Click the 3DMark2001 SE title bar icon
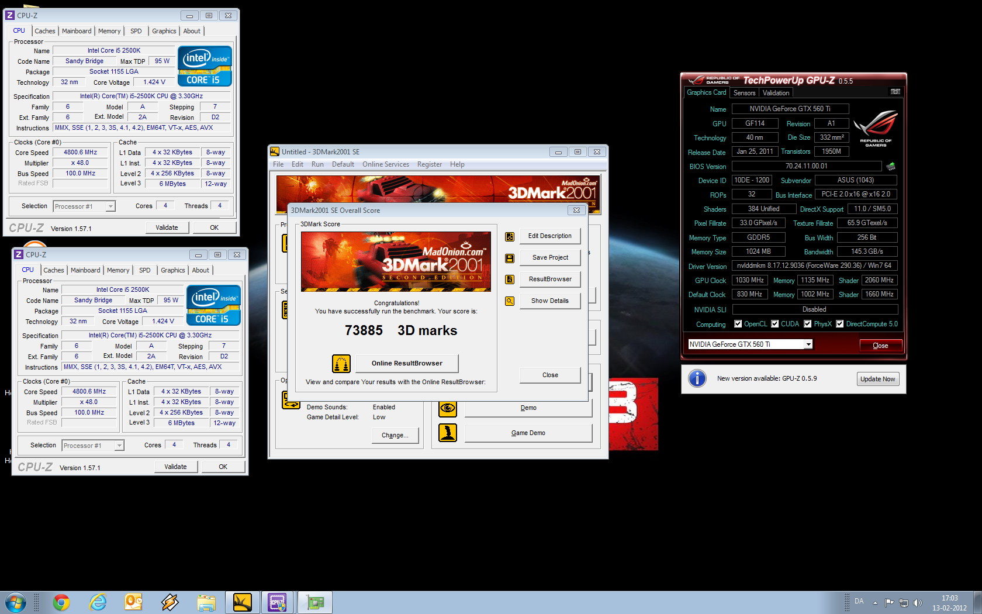The height and width of the screenshot is (614, 982). tap(275, 151)
